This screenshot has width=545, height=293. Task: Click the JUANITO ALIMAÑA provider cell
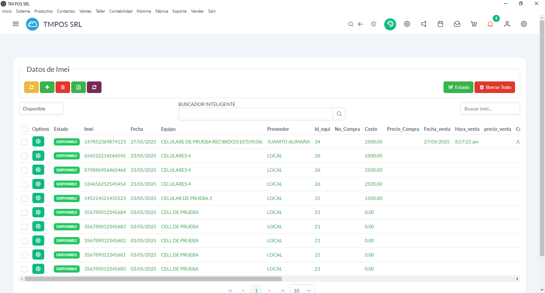point(289,142)
